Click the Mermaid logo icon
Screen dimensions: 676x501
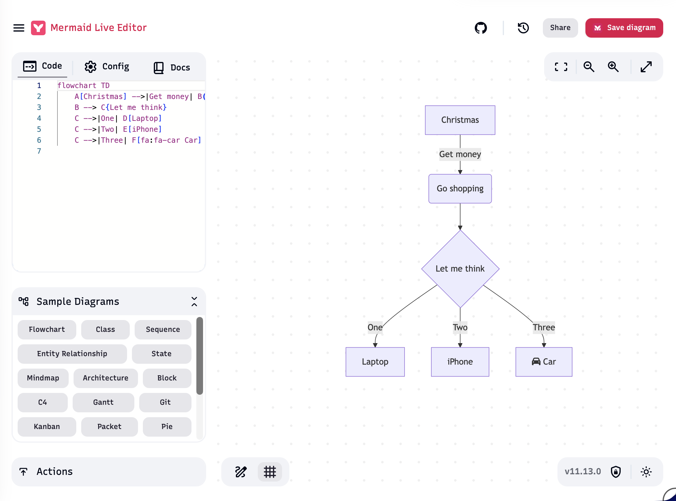coord(38,28)
